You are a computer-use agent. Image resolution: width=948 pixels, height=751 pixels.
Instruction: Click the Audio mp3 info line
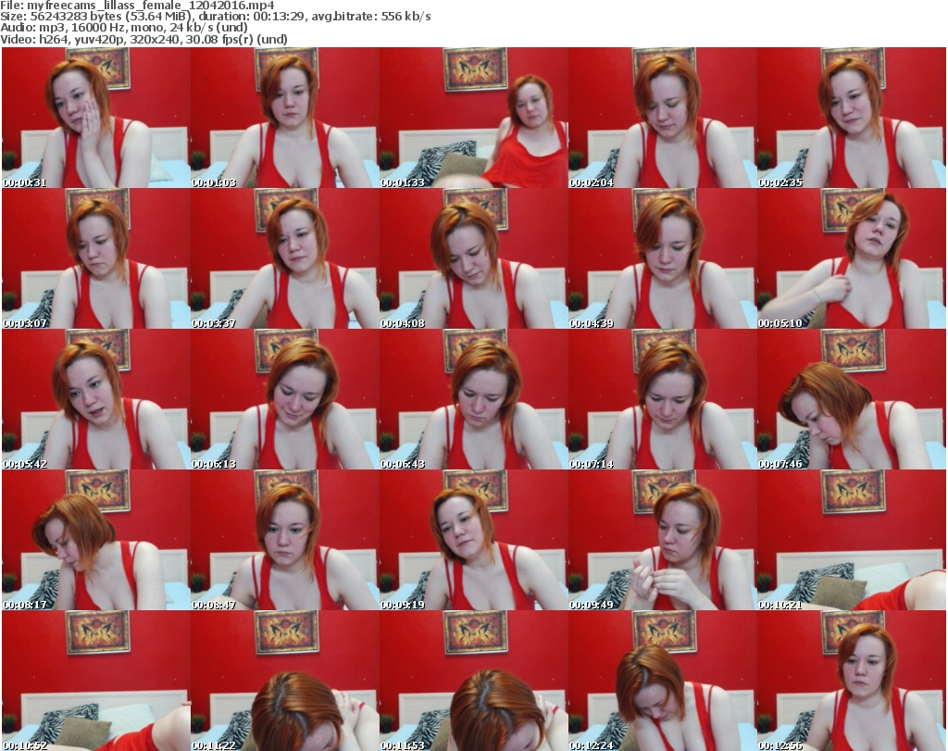click(124, 28)
